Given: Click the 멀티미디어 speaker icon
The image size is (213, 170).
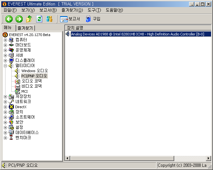Looking at the screenshot, I should tap(11, 66).
